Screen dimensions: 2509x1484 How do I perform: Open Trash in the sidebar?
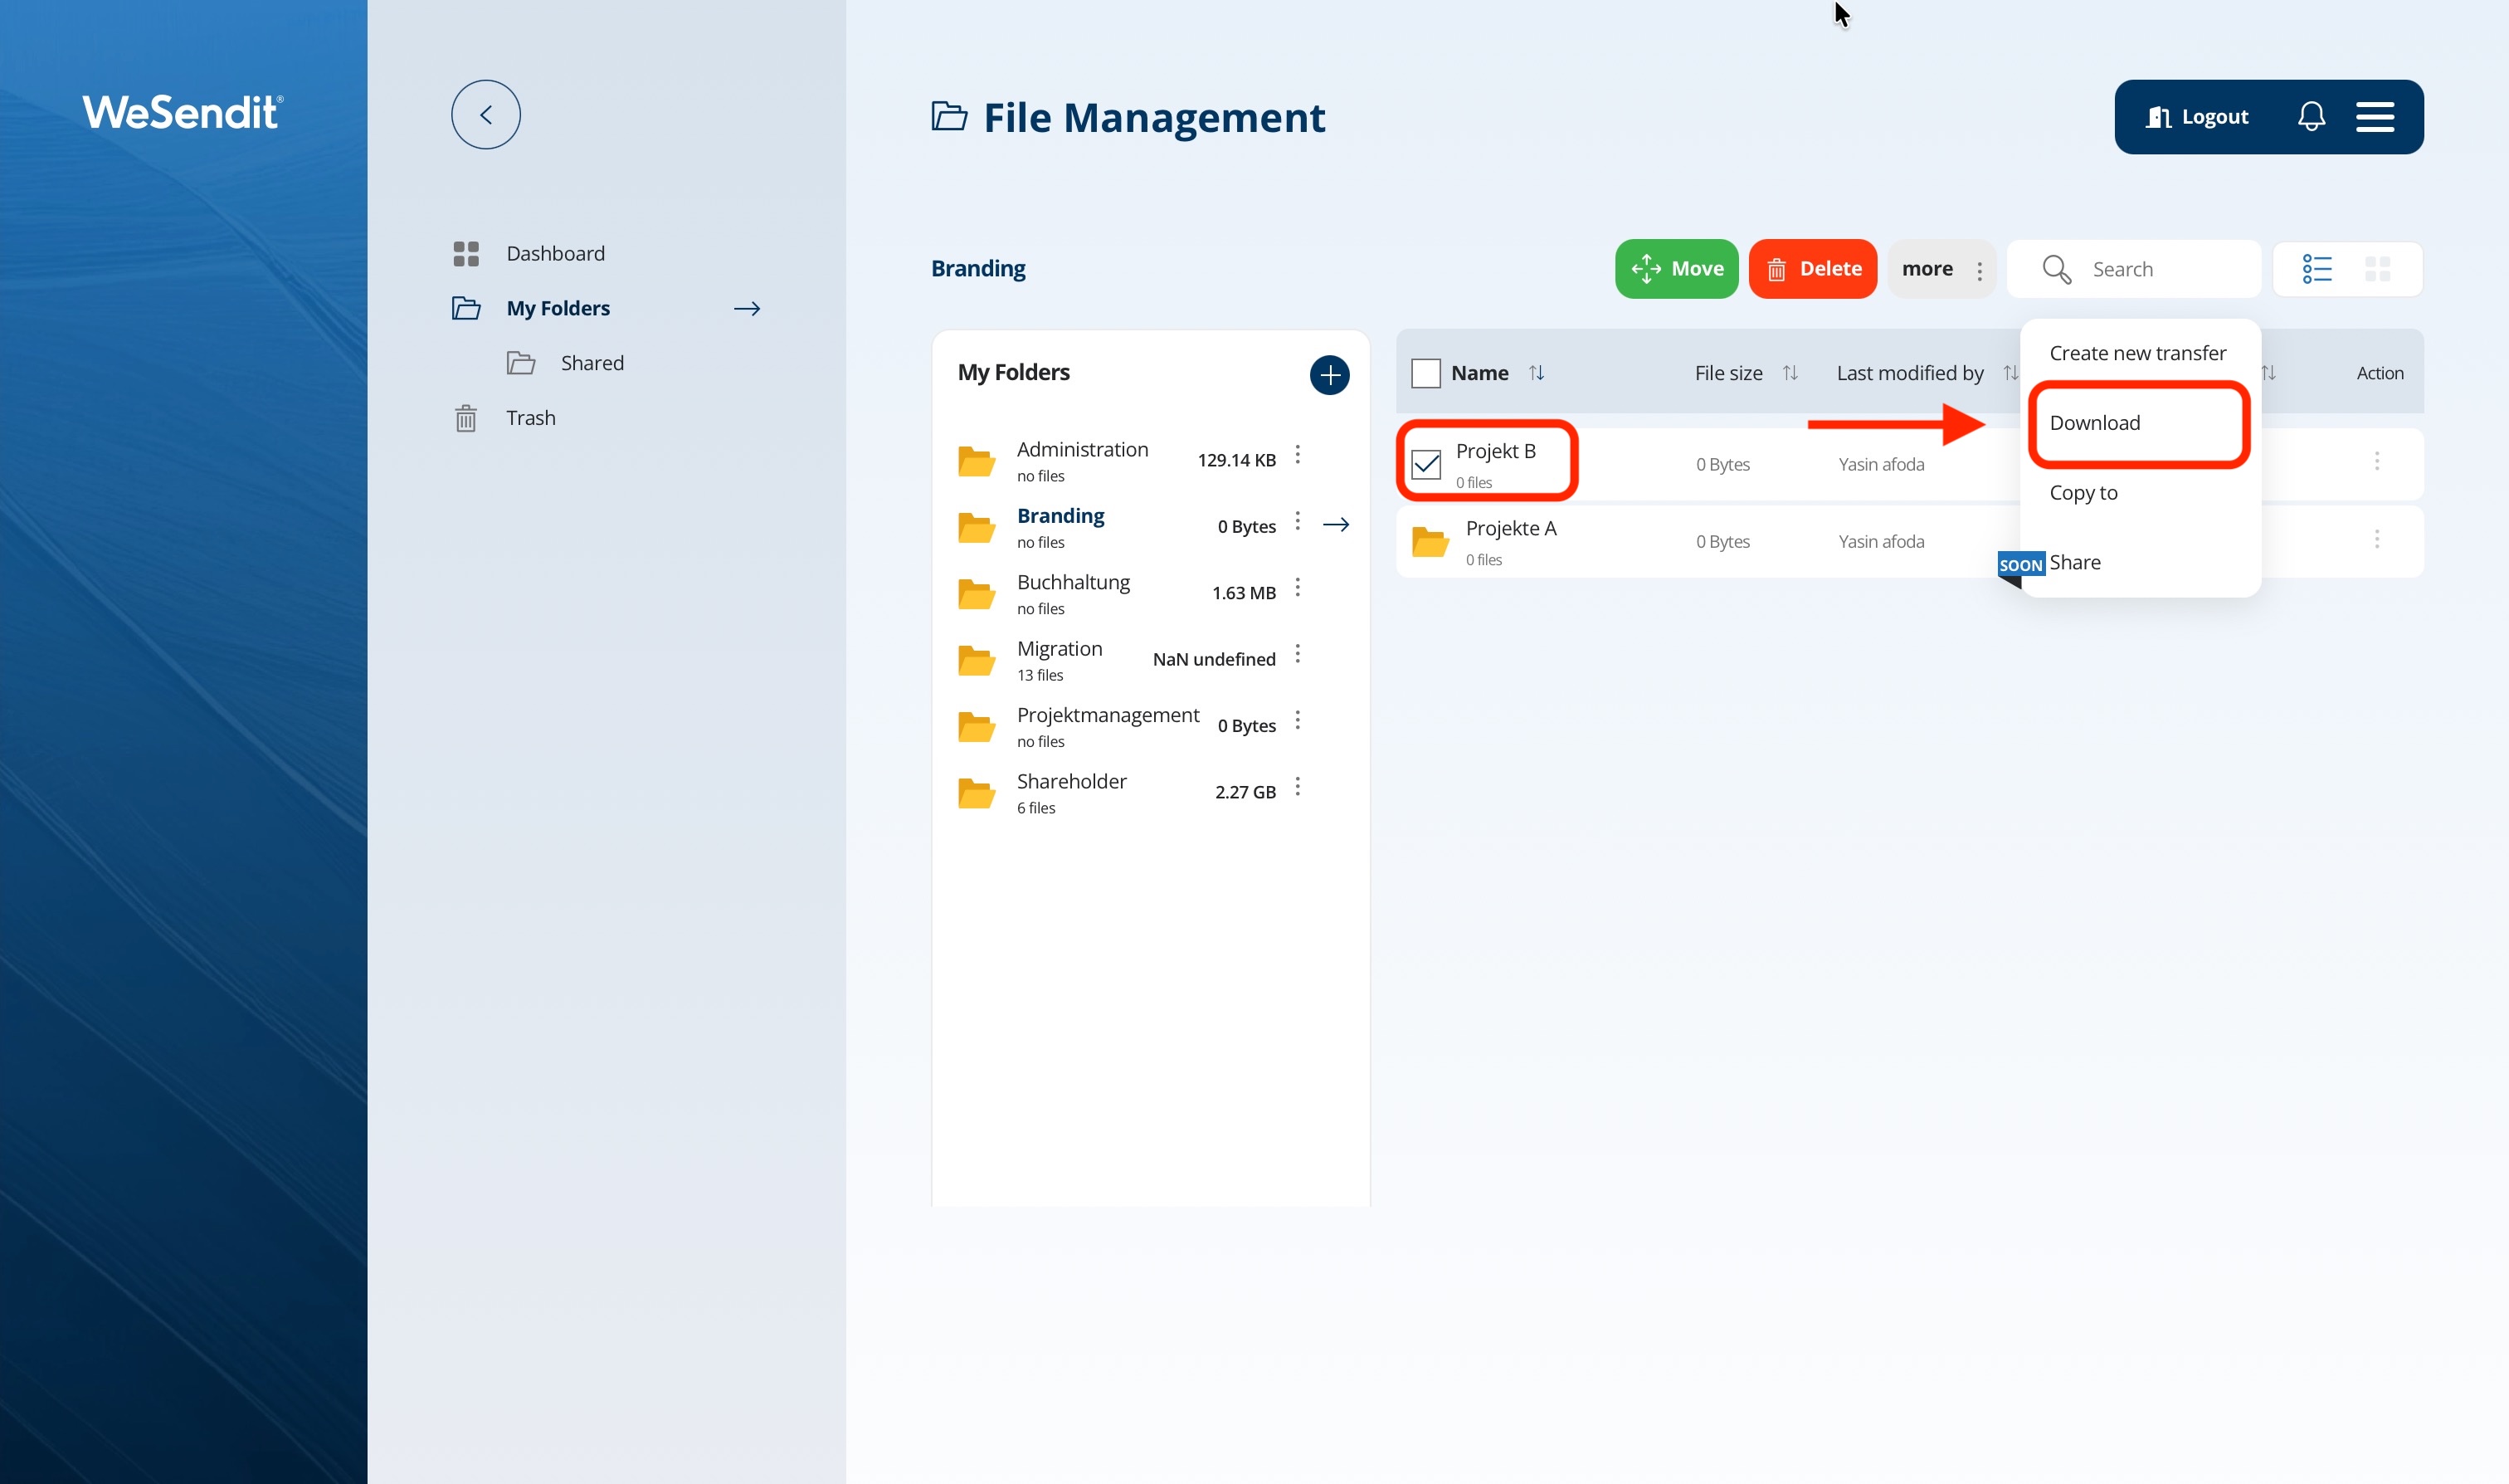[x=530, y=418]
